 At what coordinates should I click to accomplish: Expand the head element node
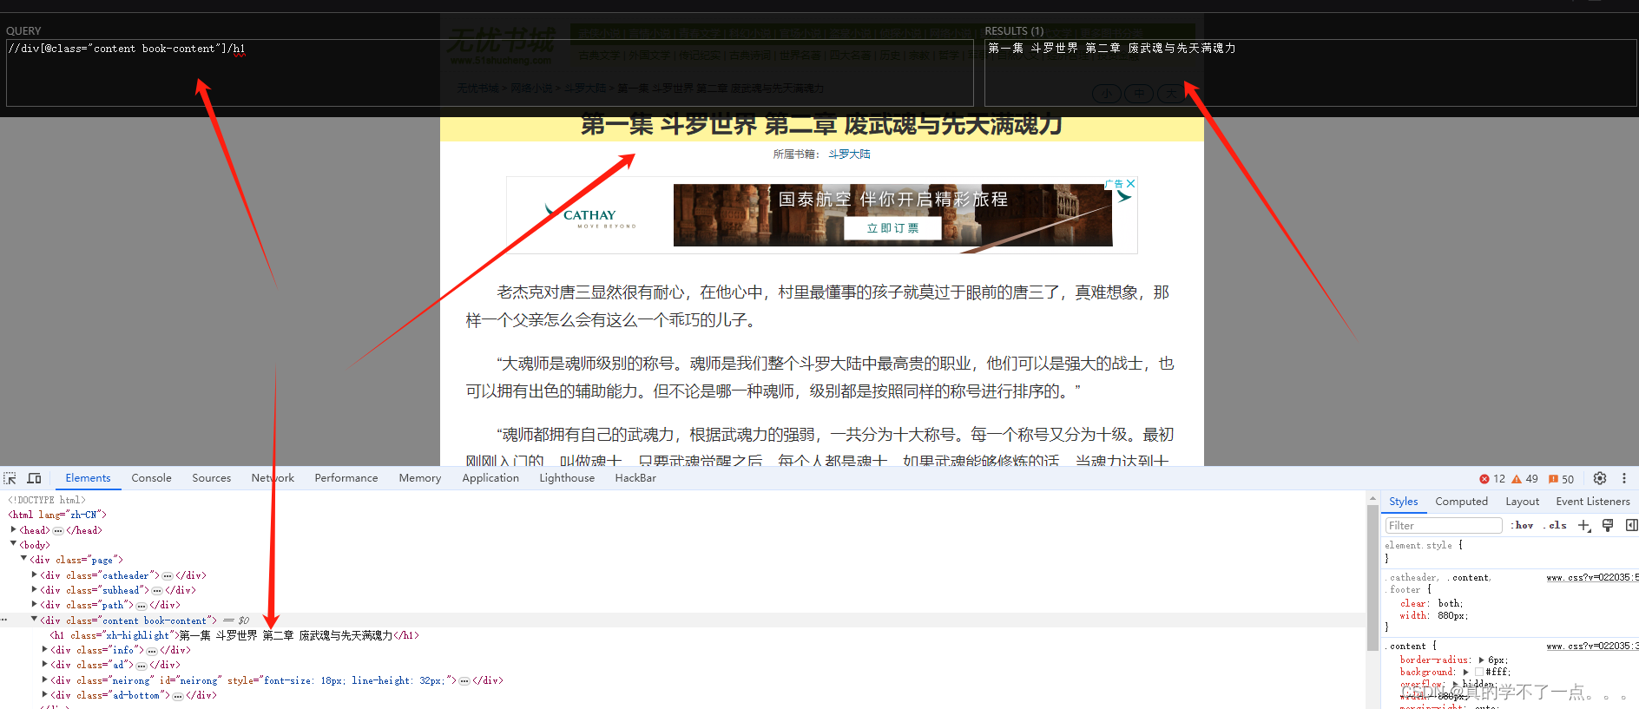coord(13,529)
